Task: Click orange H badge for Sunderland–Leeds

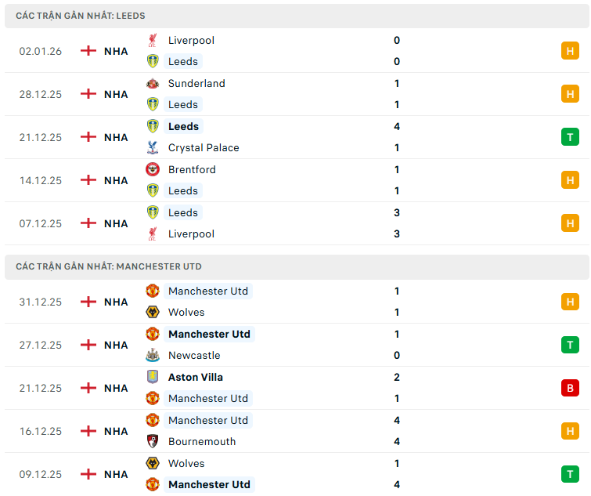Action: point(570,94)
